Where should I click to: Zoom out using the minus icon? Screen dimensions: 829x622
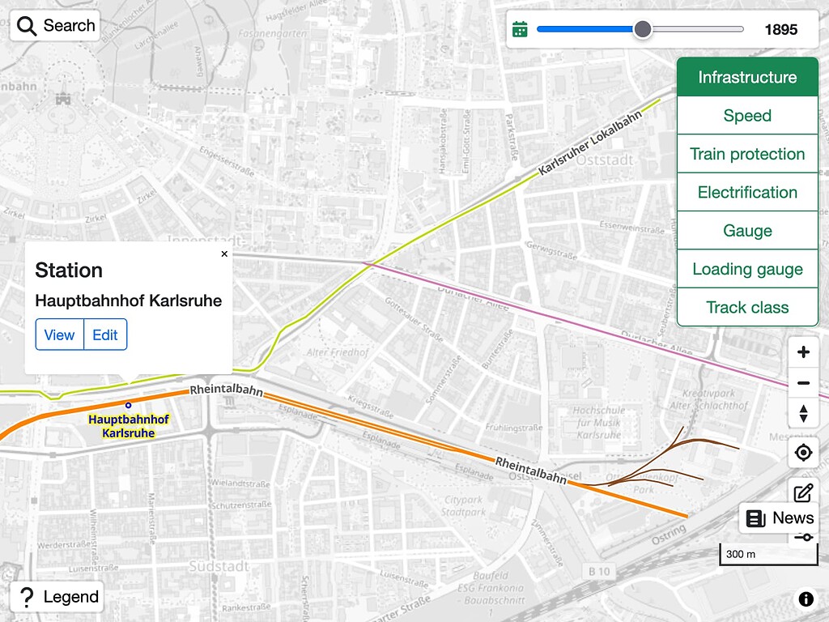[x=803, y=382]
